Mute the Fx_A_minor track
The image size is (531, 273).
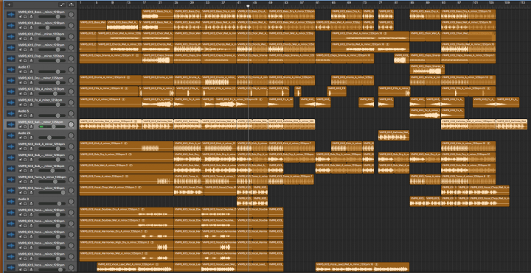pyautogui.click(x=21, y=104)
